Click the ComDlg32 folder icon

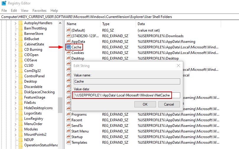[x=20, y=71]
